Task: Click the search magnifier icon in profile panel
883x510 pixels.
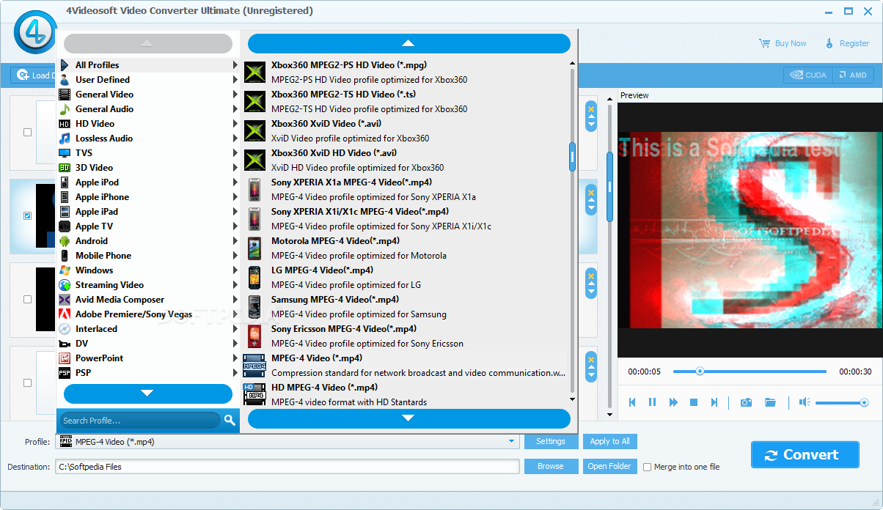Action: (x=230, y=420)
